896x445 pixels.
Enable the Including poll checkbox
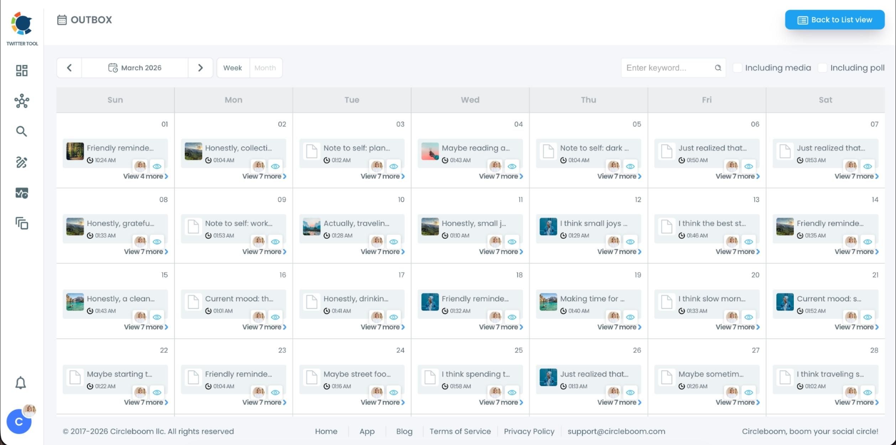point(823,68)
